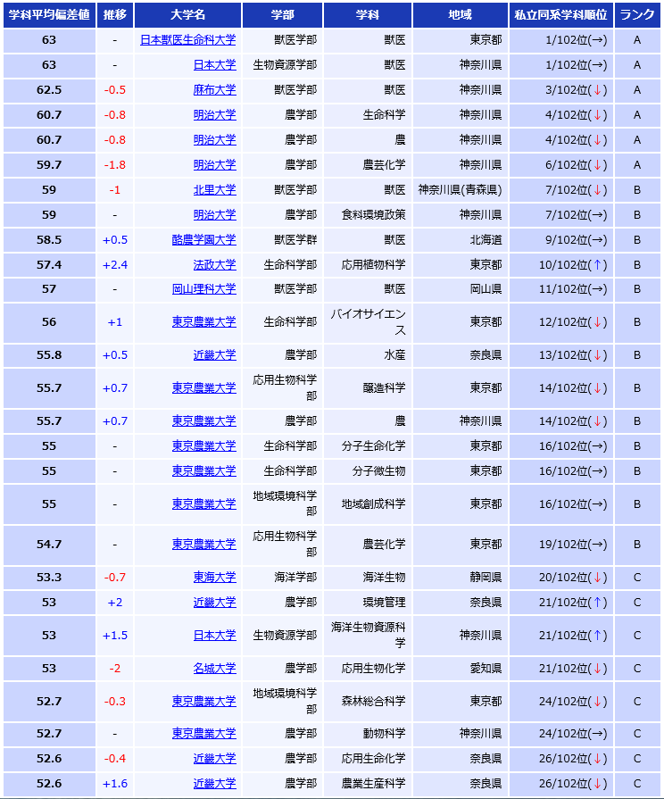Open 東京農業大学 link in 醸造科学 row

pos(203,387)
